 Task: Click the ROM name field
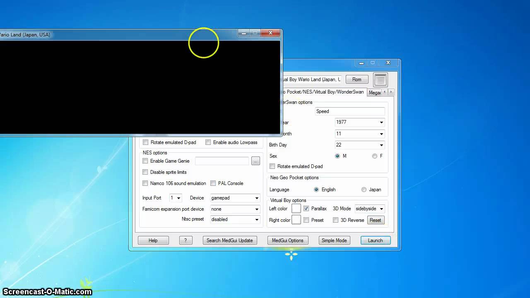(x=311, y=79)
